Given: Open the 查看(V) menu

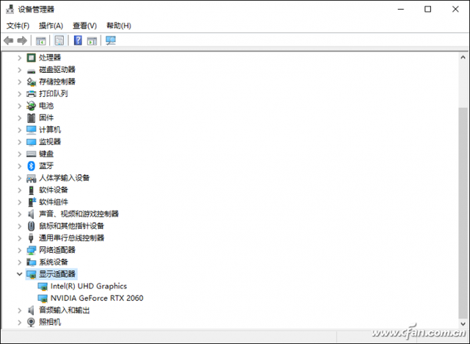Looking at the screenshot, I should coord(85,26).
